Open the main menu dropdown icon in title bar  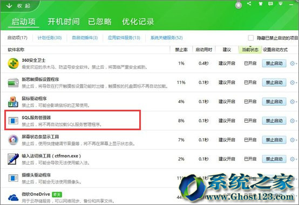coord(280,3)
